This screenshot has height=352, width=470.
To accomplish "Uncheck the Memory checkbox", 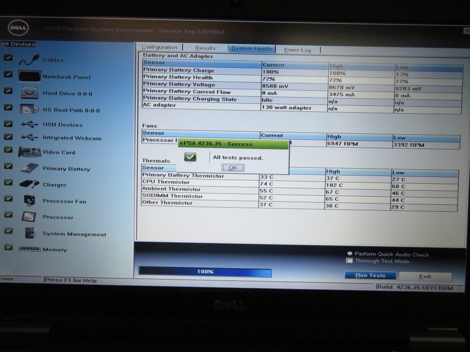I will [x=8, y=247].
